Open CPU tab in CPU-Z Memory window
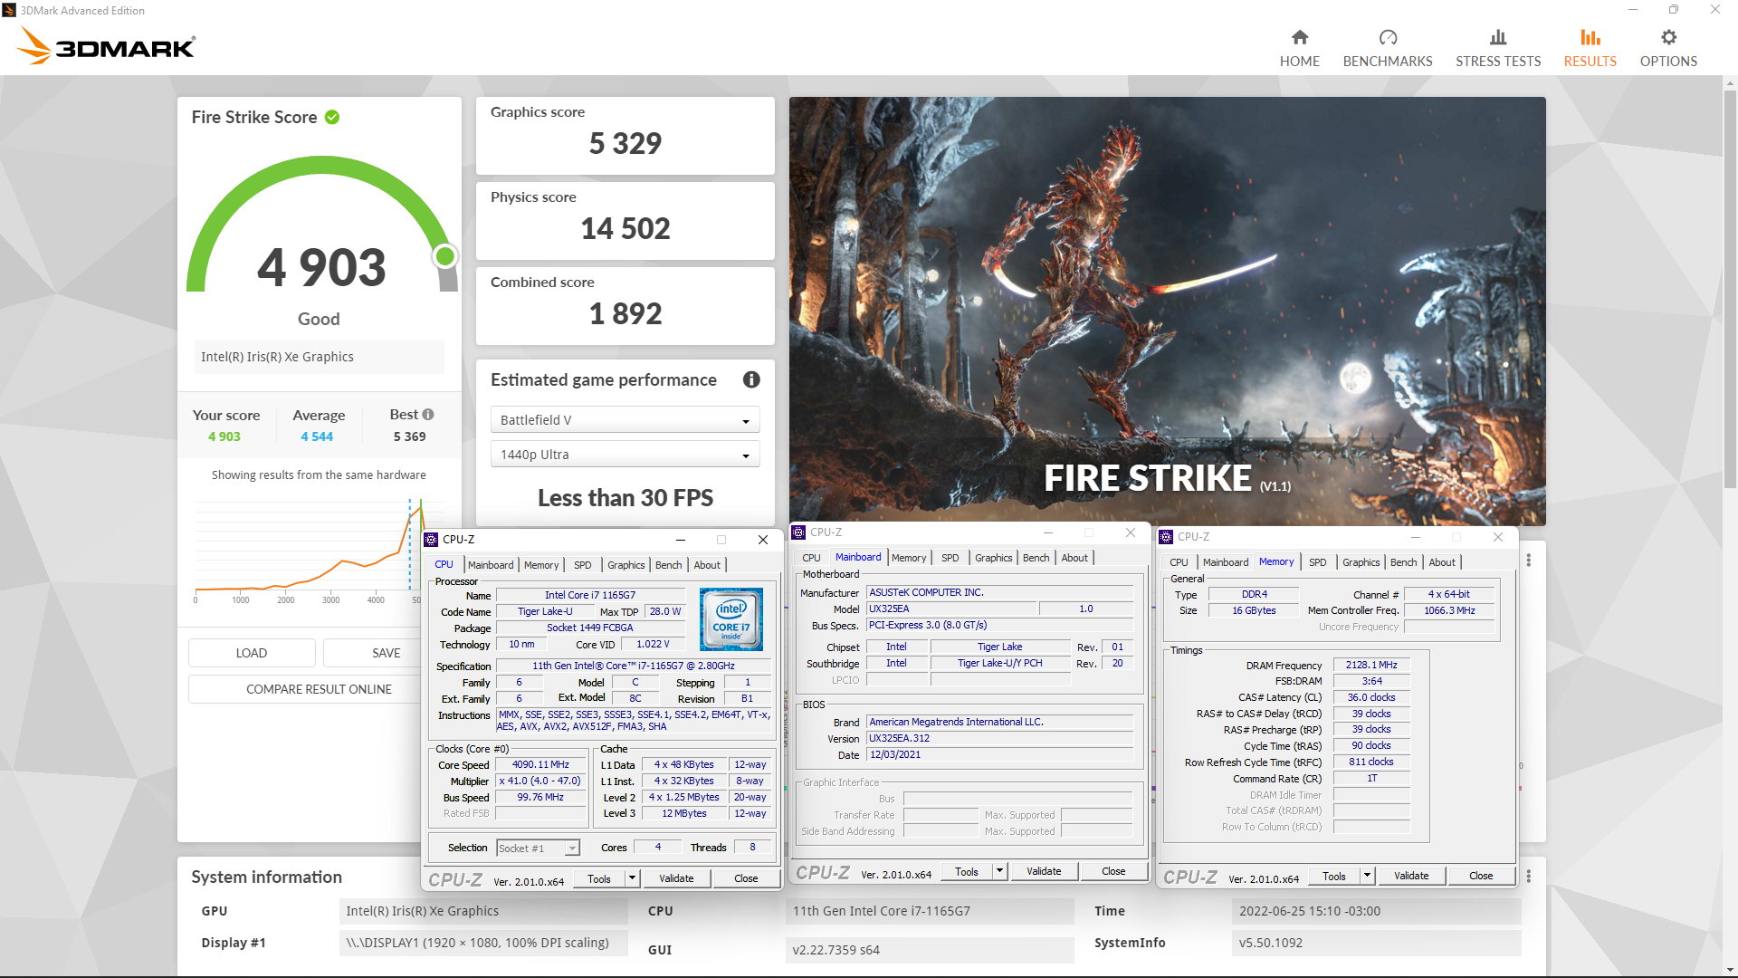This screenshot has width=1738, height=978. coord(1179,562)
